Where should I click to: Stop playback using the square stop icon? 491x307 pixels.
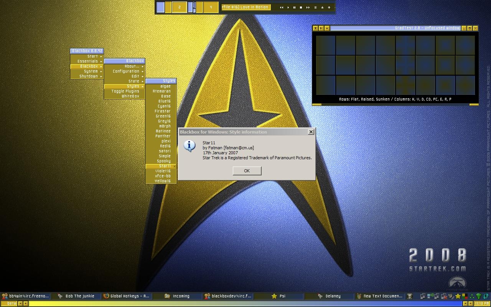click(301, 7)
